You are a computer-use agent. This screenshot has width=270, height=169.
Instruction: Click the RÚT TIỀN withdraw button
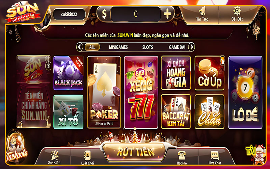click(x=135, y=152)
